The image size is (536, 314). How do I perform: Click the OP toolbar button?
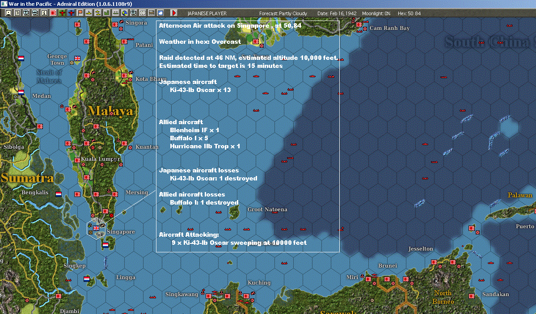click(x=143, y=13)
